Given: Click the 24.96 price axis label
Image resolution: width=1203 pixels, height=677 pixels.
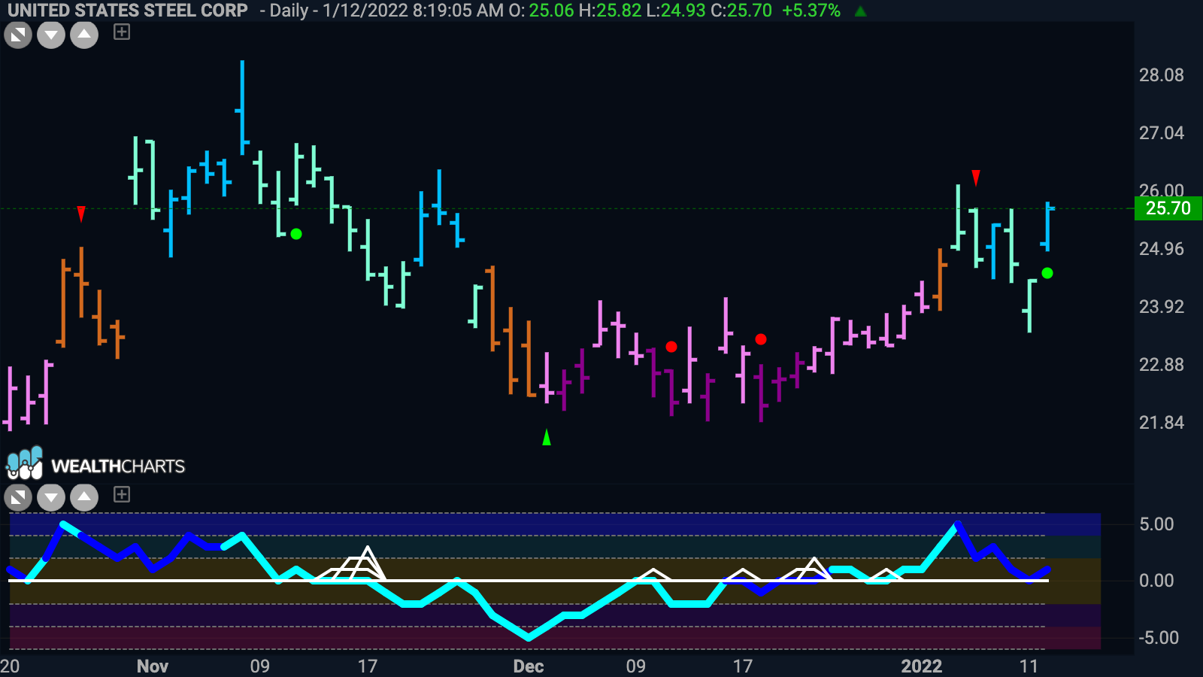Looking at the screenshot, I should coord(1161,249).
